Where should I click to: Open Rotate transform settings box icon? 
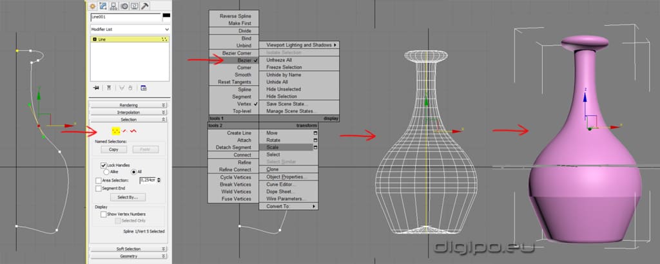point(315,140)
